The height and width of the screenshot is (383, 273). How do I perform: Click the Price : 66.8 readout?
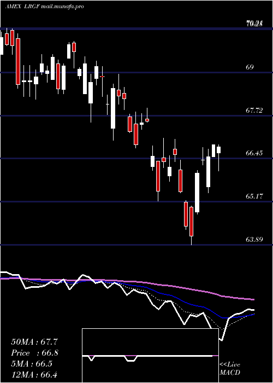click(34, 353)
